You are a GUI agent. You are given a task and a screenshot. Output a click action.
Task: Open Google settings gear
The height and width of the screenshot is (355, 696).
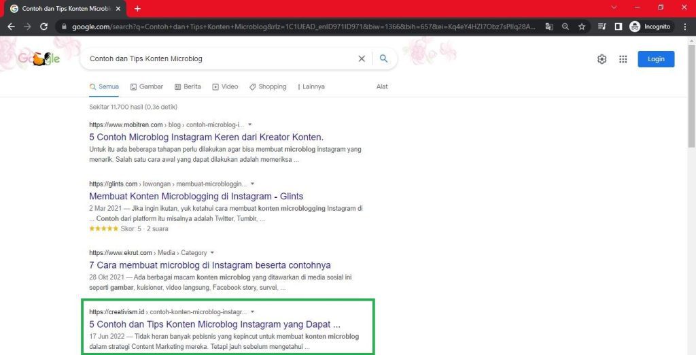point(602,59)
